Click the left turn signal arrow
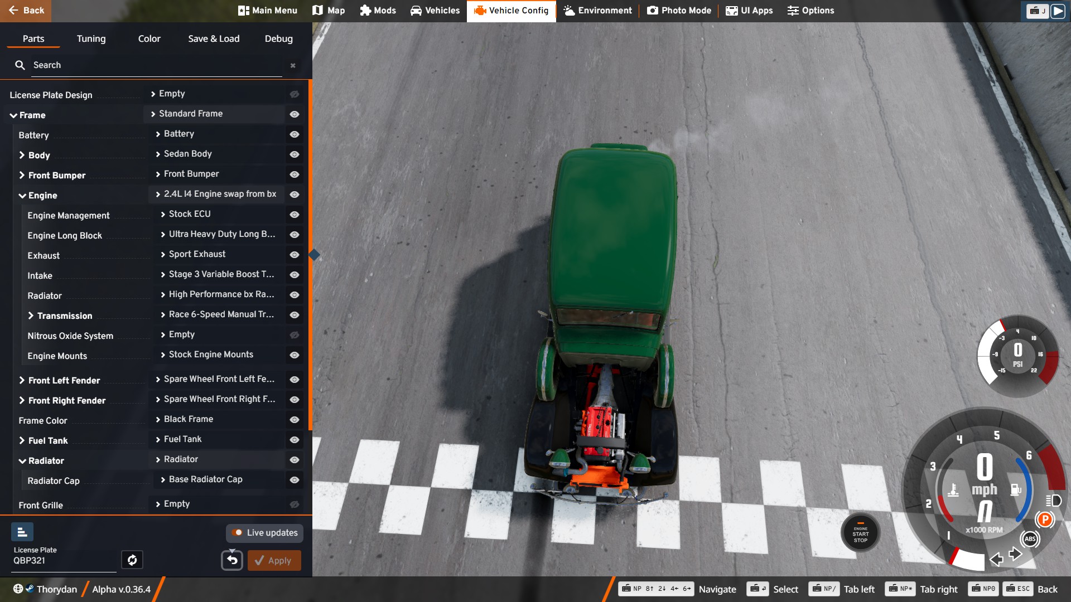Screen dimensions: 1071x602 pyautogui.click(x=996, y=559)
